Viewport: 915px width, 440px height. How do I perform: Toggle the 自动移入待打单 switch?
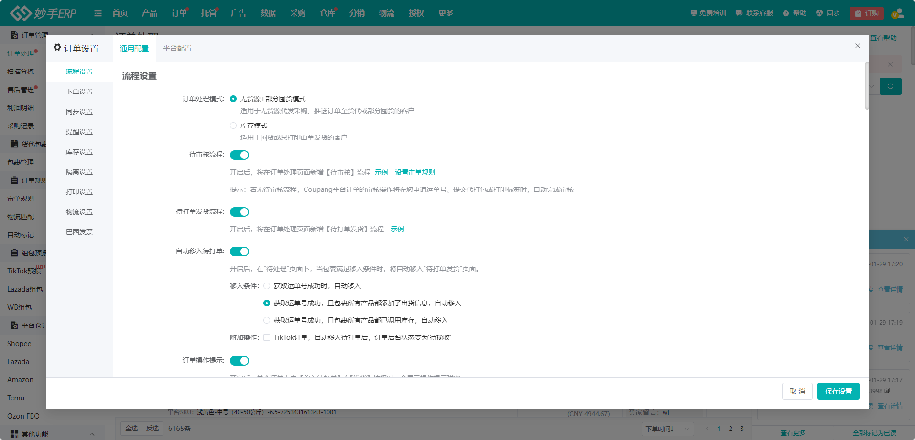(x=240, y=251)
